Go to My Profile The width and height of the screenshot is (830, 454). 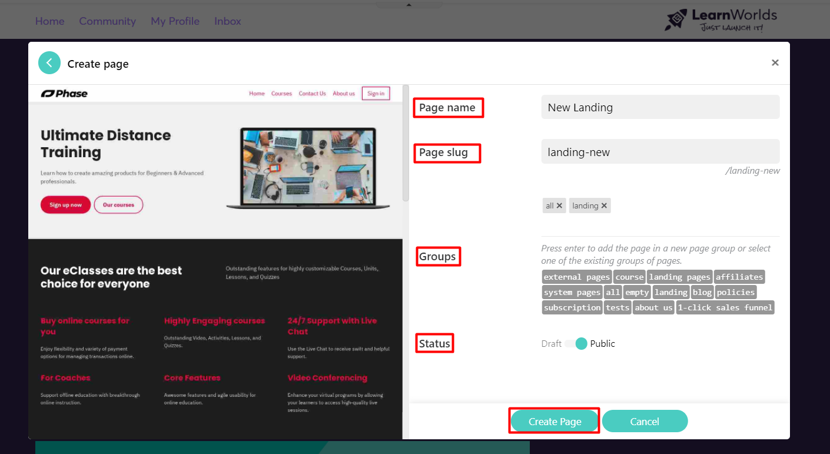tap(175, 21)
